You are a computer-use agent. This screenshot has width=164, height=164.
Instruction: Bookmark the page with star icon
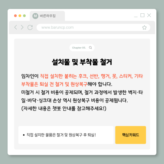144,28
